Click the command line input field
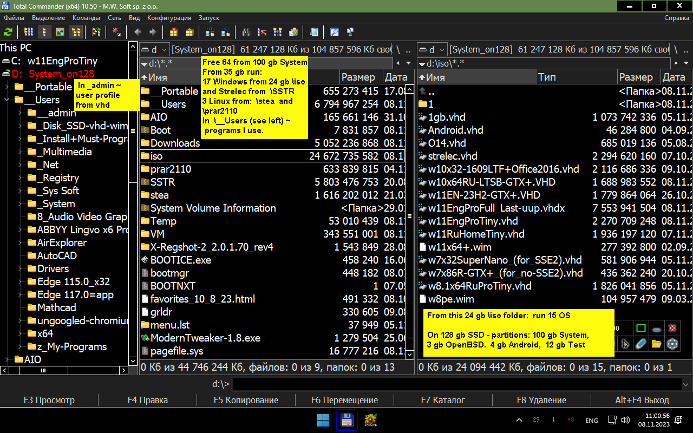Screen dimensions: 693x433 point(457,384)
